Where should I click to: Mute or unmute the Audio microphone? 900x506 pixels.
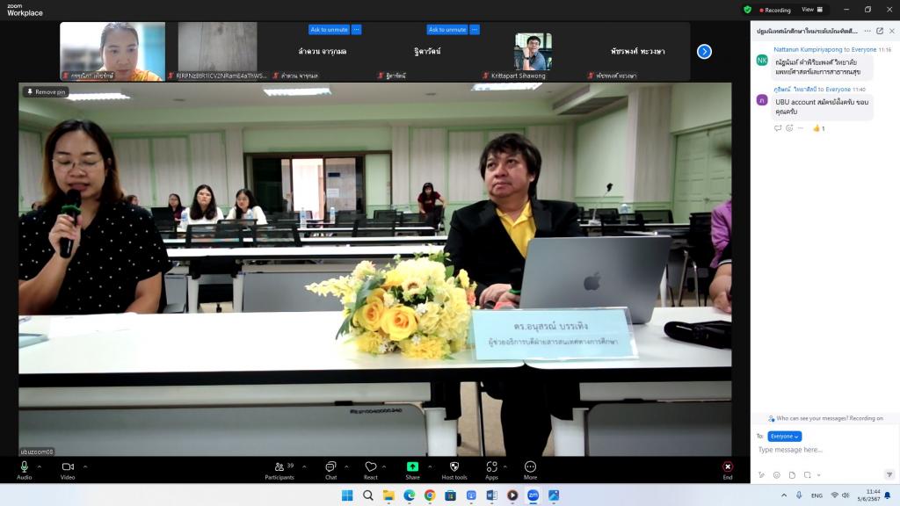[24, 470]
